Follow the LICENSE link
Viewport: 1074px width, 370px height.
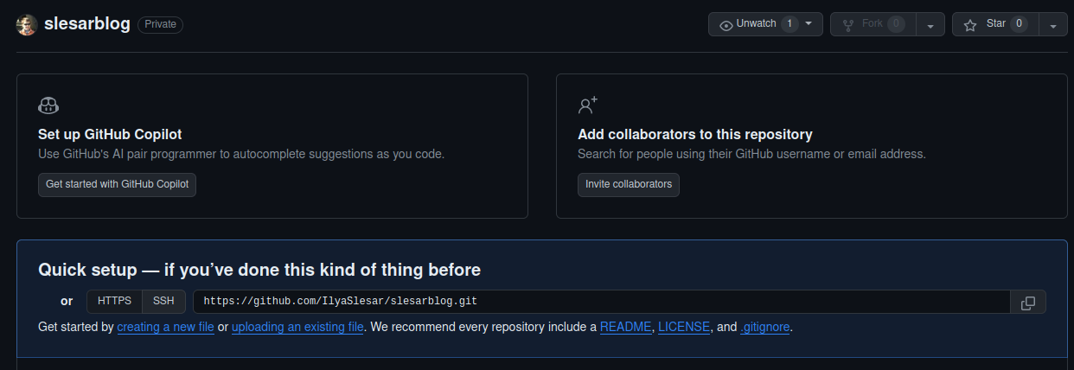[x=684, y=328]
